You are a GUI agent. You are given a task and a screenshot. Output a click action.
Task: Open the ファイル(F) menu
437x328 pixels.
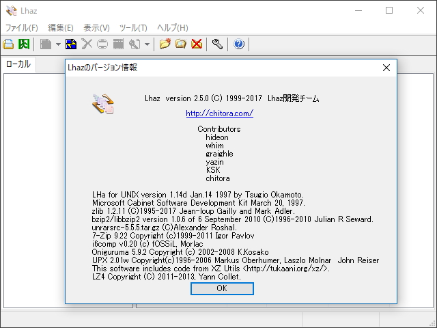click(22, 28)
